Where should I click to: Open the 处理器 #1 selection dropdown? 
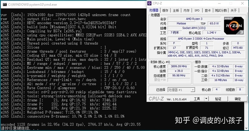pos(181,90)
